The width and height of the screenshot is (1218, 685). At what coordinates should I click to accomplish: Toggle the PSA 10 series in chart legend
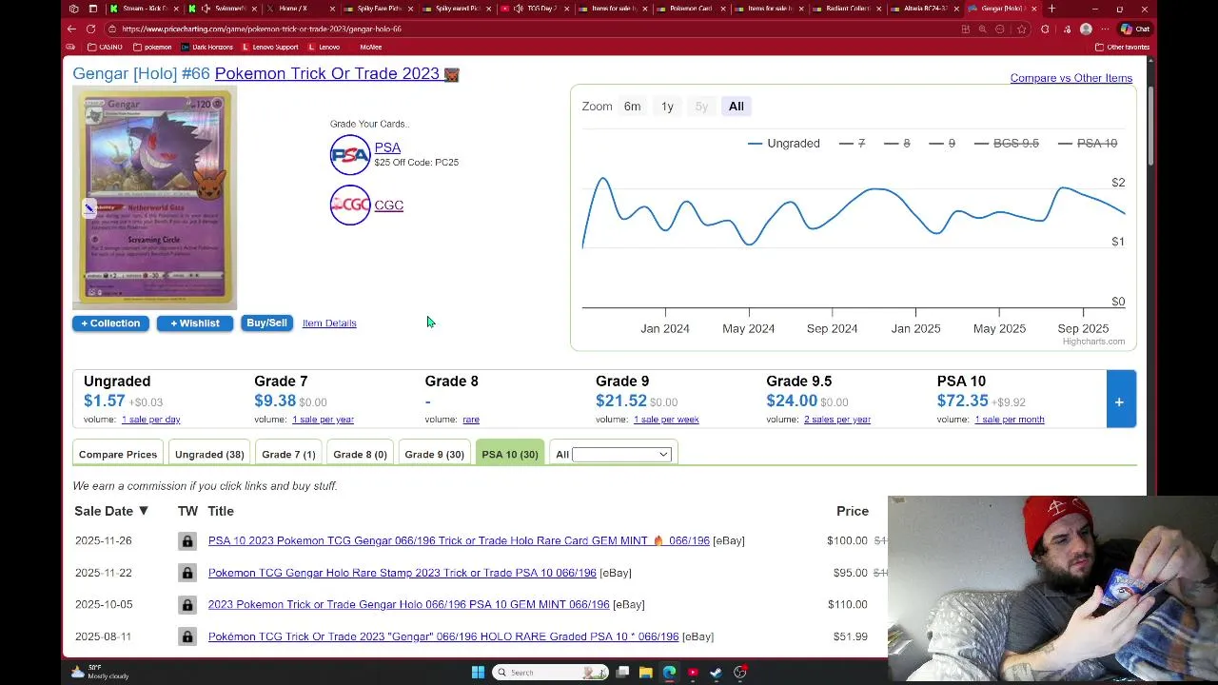click(1088, 143)
